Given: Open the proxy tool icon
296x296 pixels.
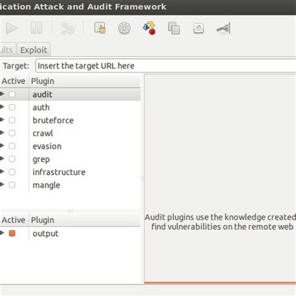Looking at the screenshot, I should [199, 28].
